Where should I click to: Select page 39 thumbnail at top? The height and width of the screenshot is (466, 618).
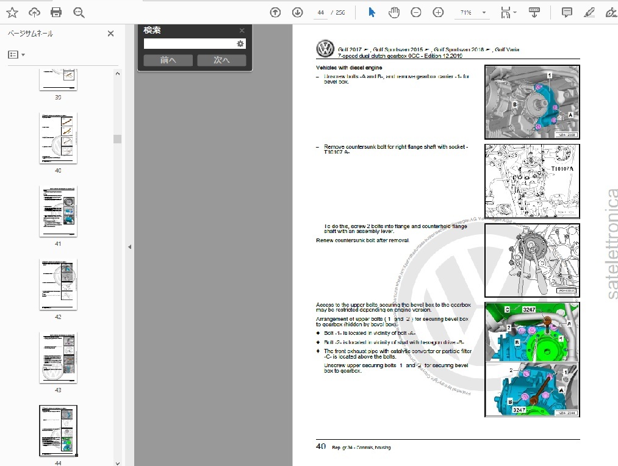point(59,79)
